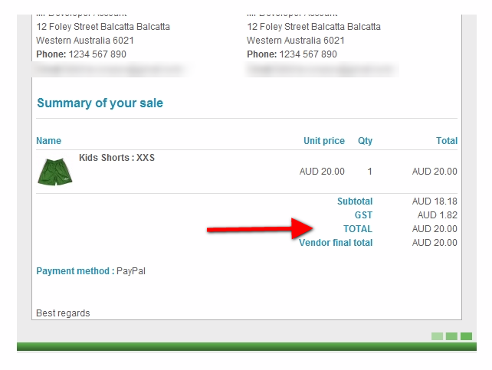Image resolution: width=492 pixels, height=370 pixels.
Task: Click the TOTAL label
Action: pos(357,229)
